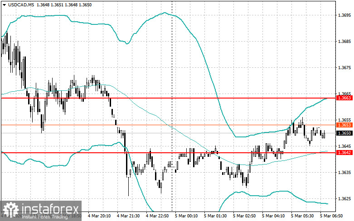Click the black 1.3650 current price label

click(344, 133)
